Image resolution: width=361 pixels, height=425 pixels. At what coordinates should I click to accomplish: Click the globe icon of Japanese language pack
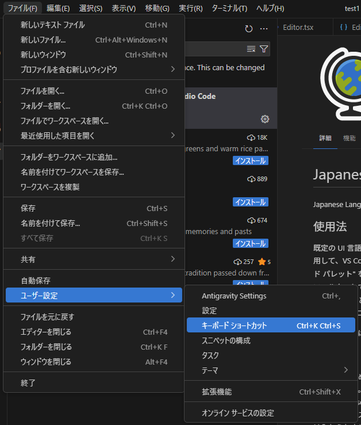pyautogui.click(x=341, y=84)
